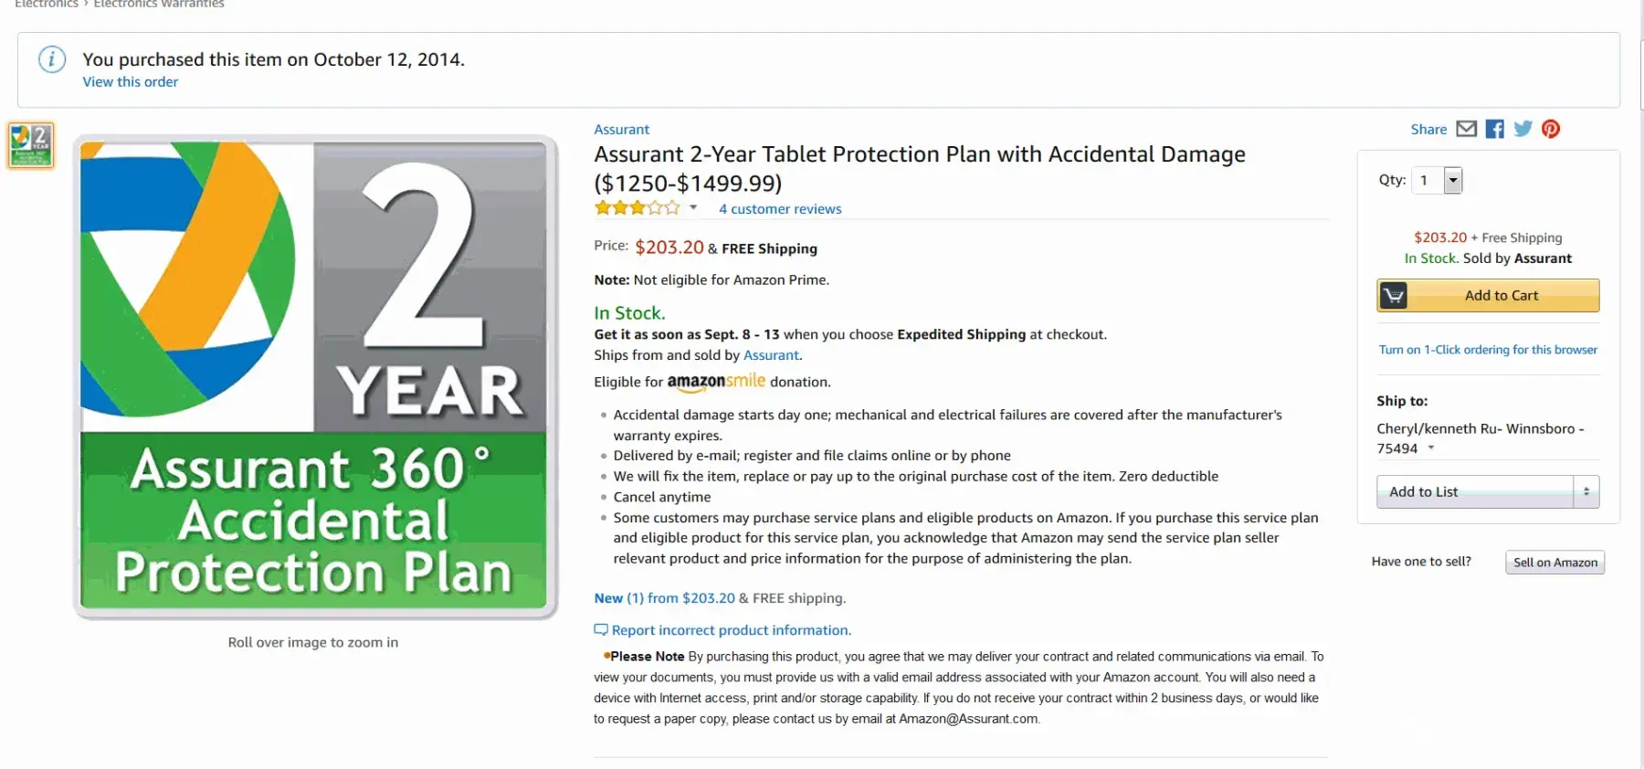The width and height of the screenshot is (1644, 769).
Task: Open the ship-to address dropdown arrow
Action: click(x=1431, y=448)
